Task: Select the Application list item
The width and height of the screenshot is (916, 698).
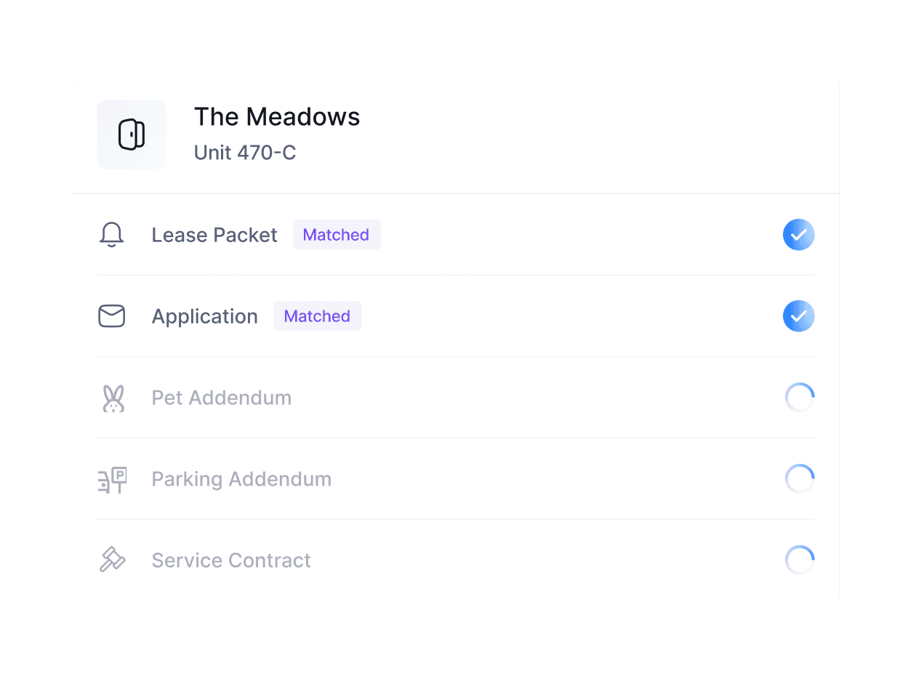Action: coord(204,316)
